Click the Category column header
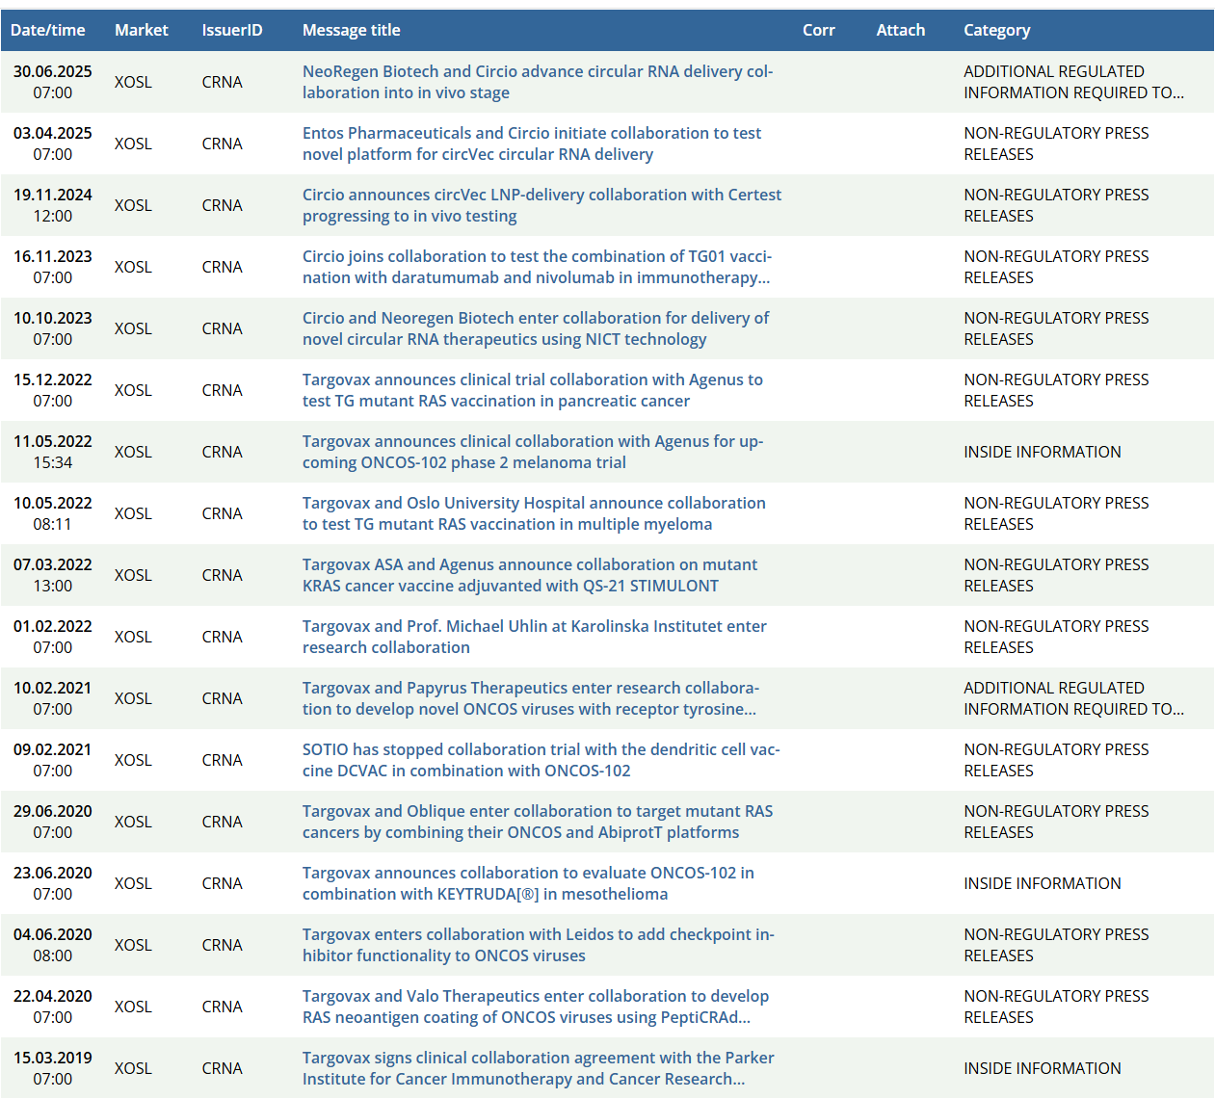Image resolution: width=1215 pixels, height=1099 pixels. (x=996, y=30)
